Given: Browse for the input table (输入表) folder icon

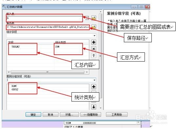Looking at the screenshot, I should (x=93, y=18).
